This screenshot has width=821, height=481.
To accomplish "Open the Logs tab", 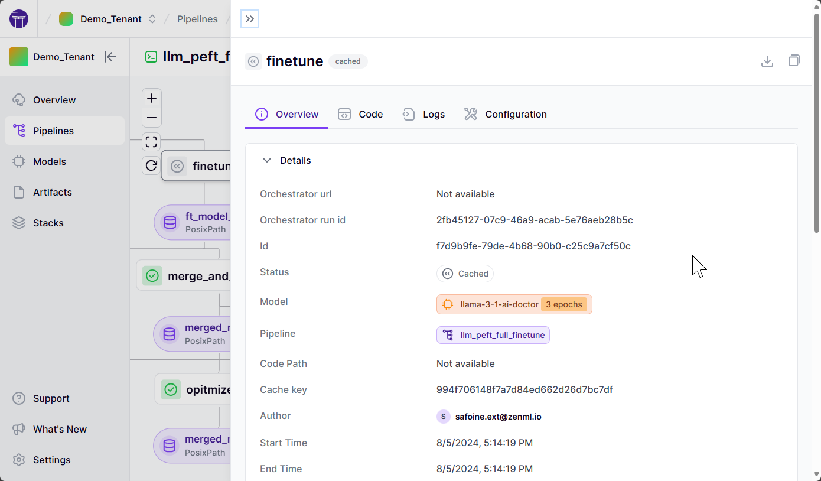I will 424,114.
